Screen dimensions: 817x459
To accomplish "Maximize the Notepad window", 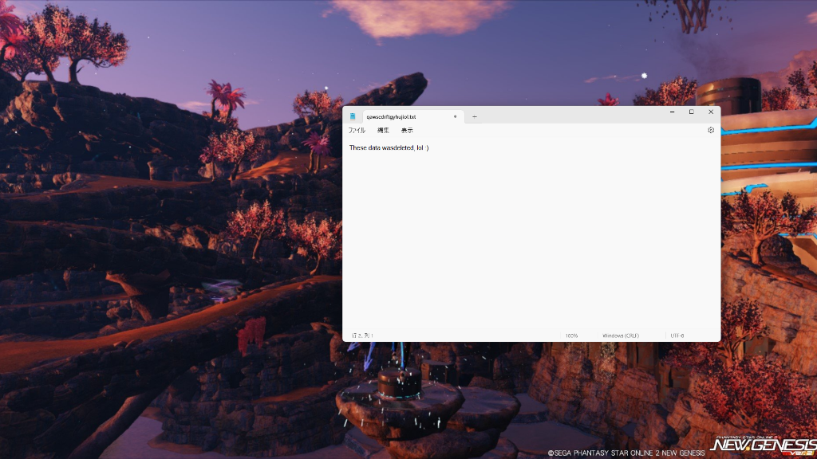I will 692,112.
